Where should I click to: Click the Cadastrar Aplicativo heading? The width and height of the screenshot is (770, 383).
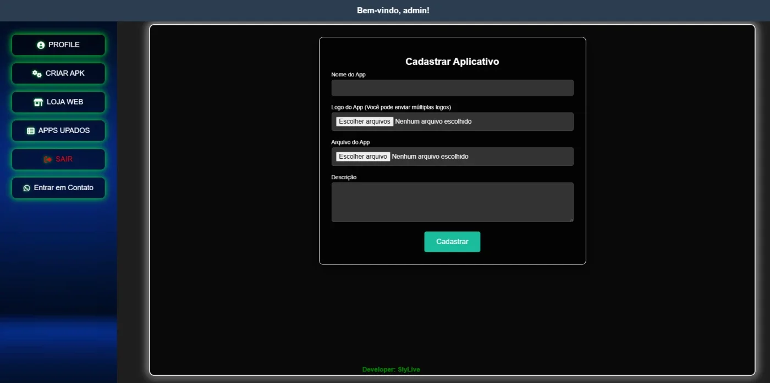452,62
